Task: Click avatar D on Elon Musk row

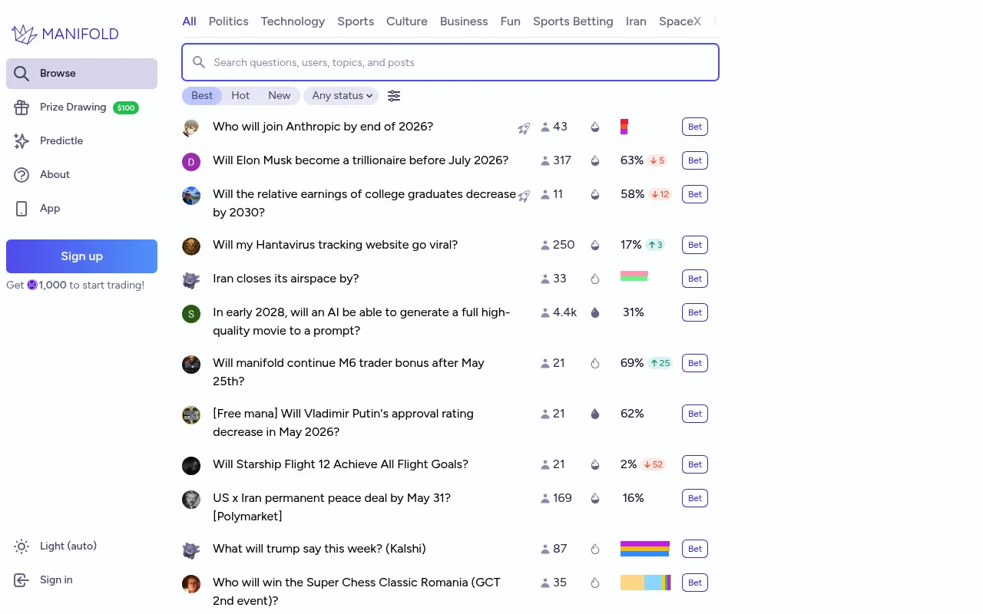Action: [x=191, y=161]
